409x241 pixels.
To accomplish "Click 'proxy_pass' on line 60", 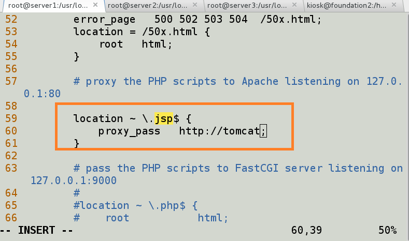I will 129,131.
